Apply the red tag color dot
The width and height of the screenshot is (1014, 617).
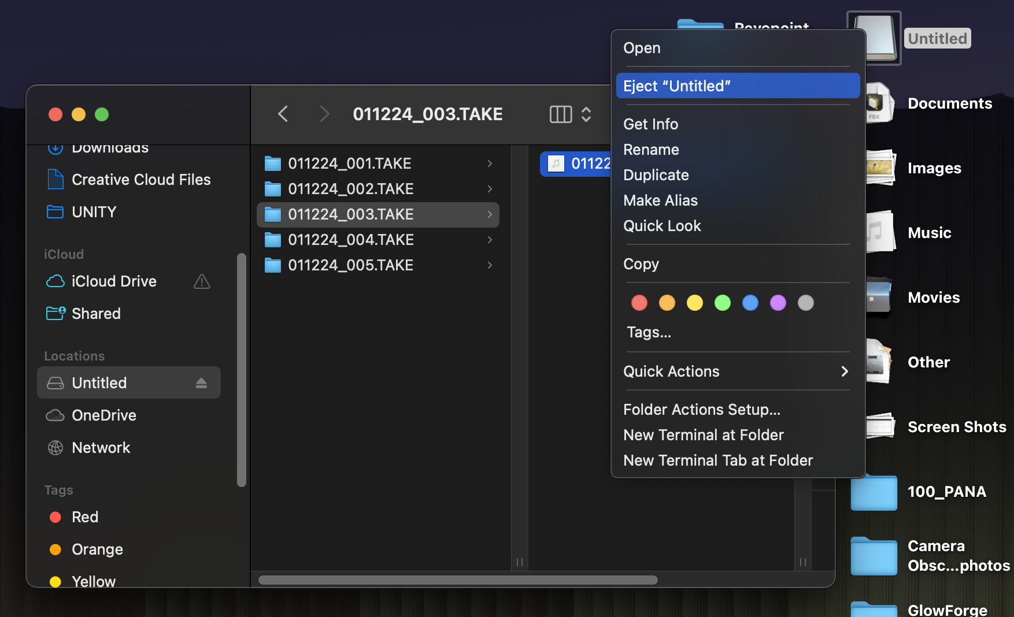(639, 303)
